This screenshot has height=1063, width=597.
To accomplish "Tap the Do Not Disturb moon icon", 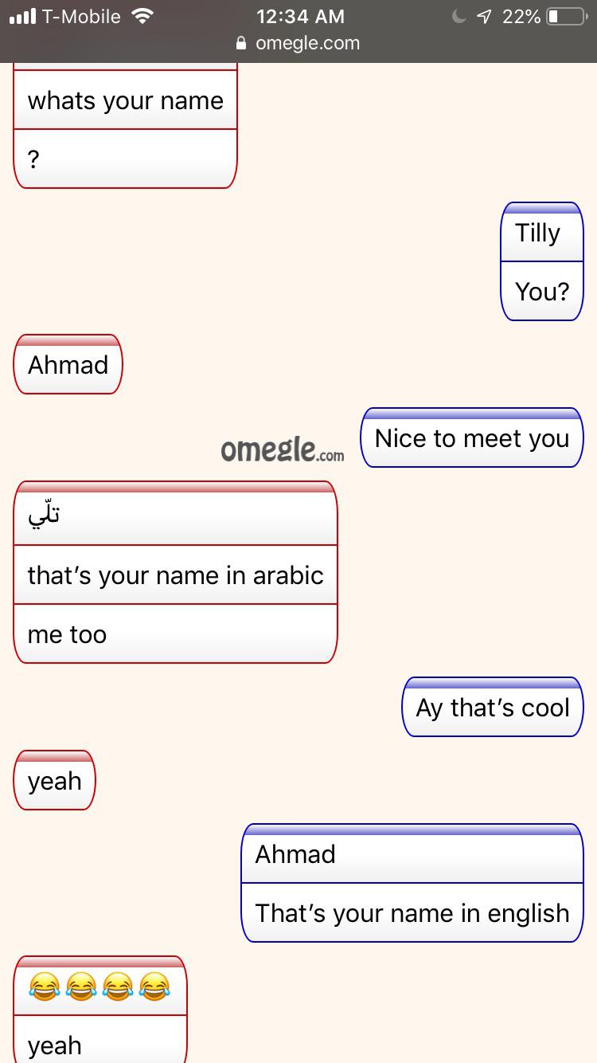I will click(458, 16).
